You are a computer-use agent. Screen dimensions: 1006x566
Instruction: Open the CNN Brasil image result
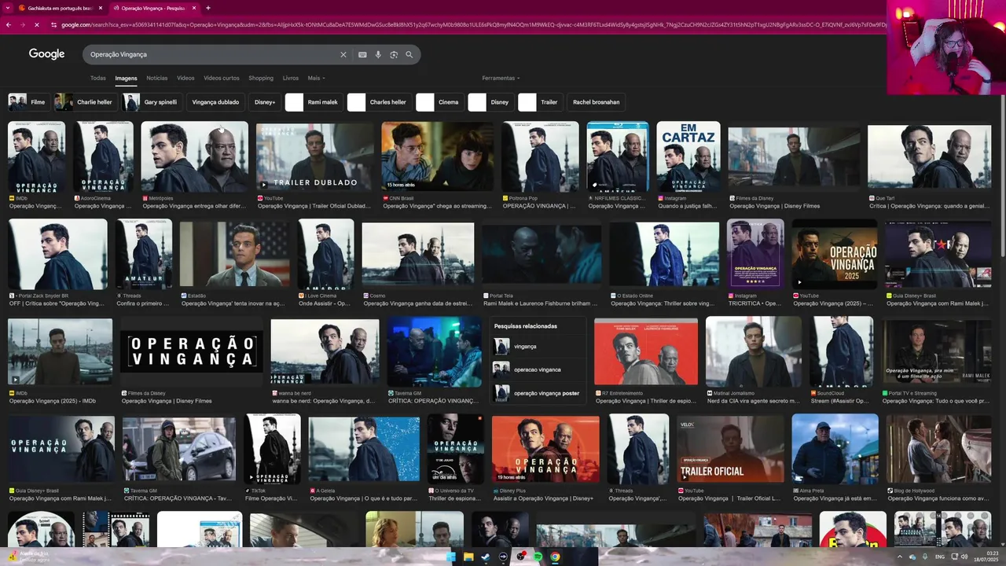(438, 157)
